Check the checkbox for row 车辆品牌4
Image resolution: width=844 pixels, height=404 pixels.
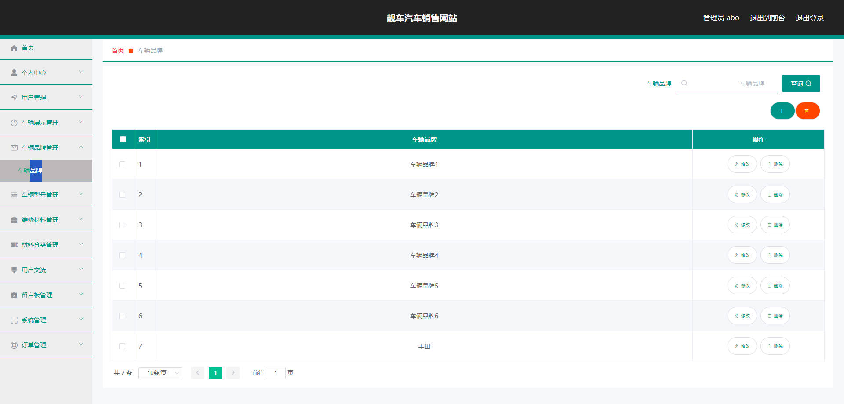point(122,255)
